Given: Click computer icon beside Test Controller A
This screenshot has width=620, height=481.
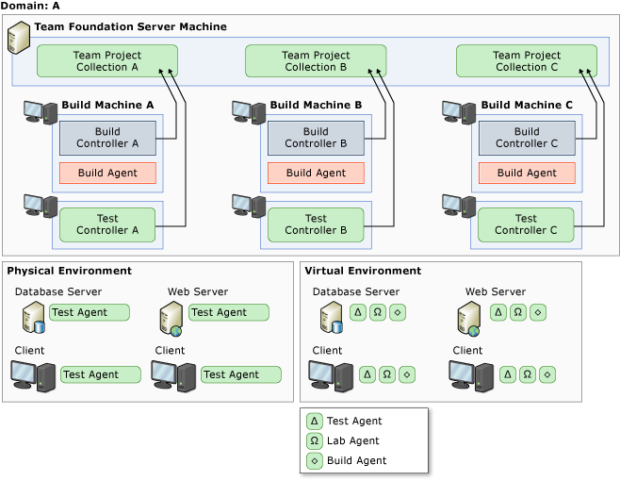Looking at the screenshot, I should point(41,206).
